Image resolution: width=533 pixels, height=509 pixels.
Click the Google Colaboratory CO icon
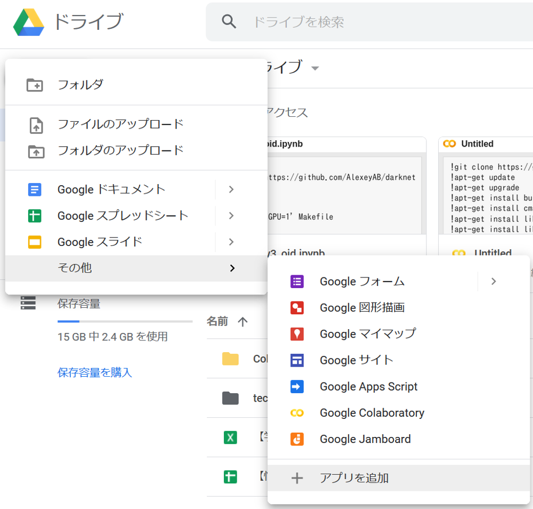(297, 413)
